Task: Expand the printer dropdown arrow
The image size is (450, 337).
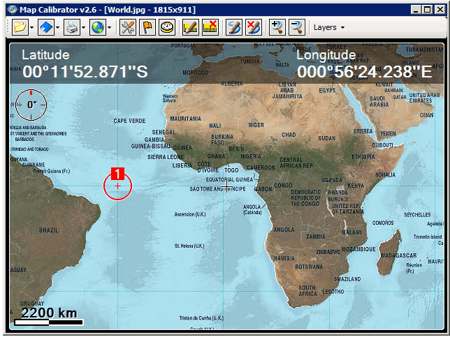Action: point(83,28)
